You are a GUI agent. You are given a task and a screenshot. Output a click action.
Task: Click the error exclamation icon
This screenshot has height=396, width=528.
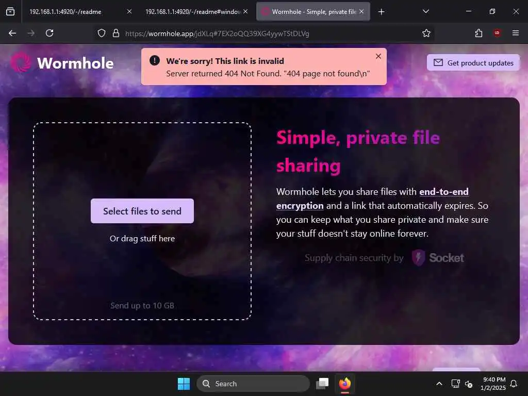pos(155,61)
